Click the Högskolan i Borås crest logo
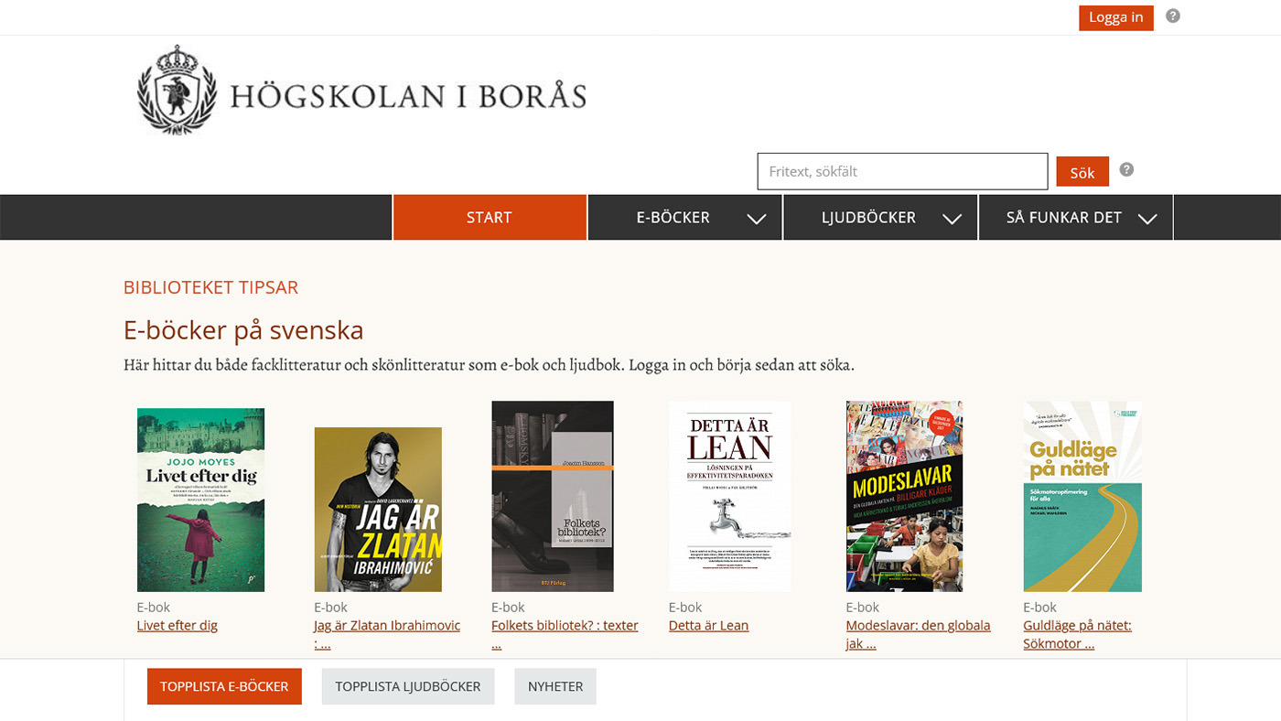1281x721 pixels. (x=177, y=90)
